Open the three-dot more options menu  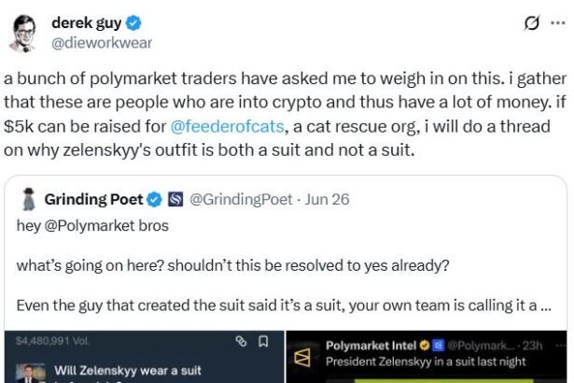(x=558, y=25)
